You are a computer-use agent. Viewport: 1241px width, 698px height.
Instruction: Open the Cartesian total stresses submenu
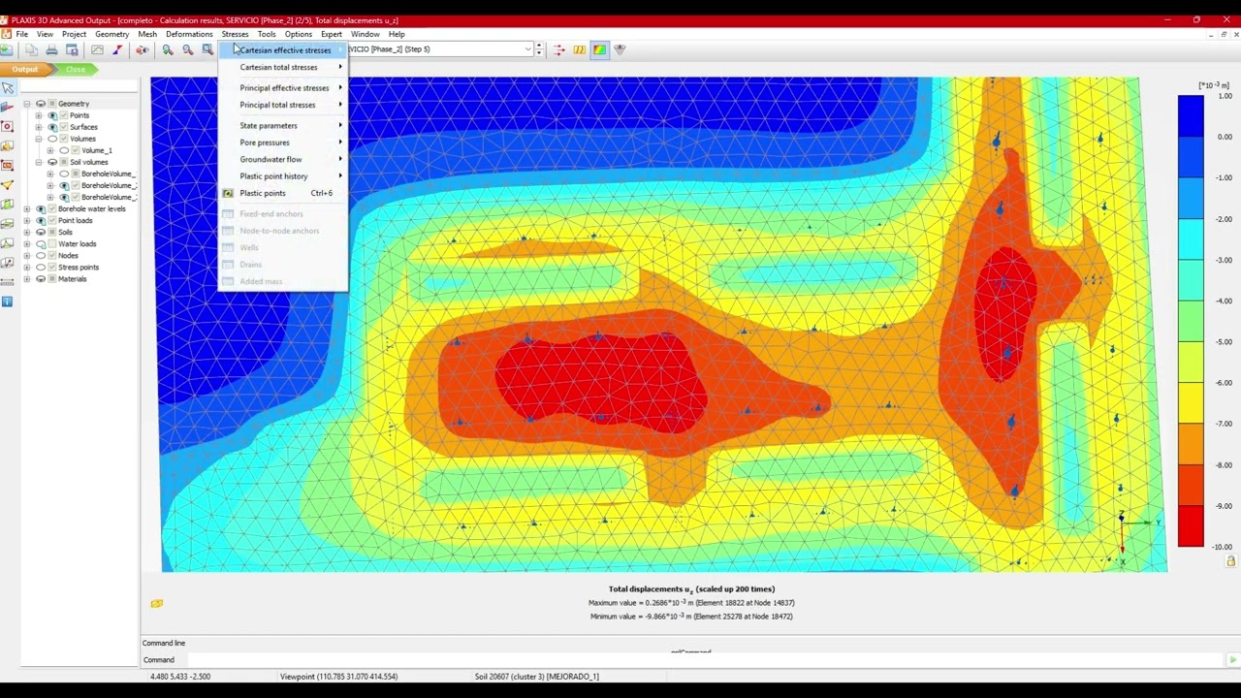(x=282, y=67)
